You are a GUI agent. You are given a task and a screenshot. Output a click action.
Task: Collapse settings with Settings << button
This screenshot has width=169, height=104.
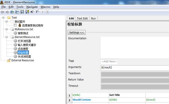[76, 33]
